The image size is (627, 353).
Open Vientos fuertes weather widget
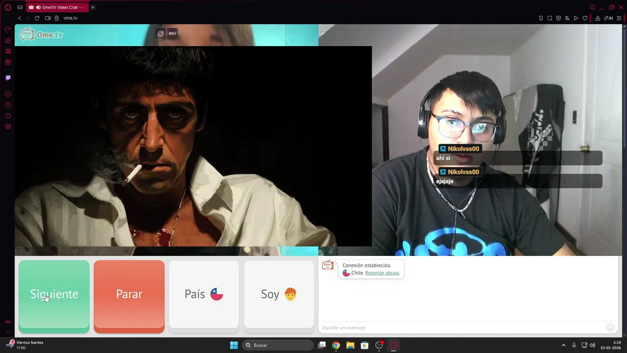tap(24, 345)
